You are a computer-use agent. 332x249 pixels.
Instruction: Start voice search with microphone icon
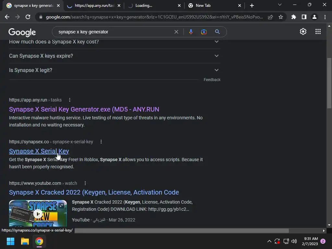(191, 32)
